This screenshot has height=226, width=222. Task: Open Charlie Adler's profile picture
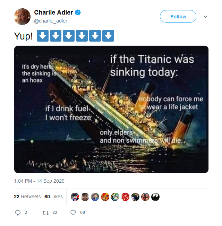22,17
